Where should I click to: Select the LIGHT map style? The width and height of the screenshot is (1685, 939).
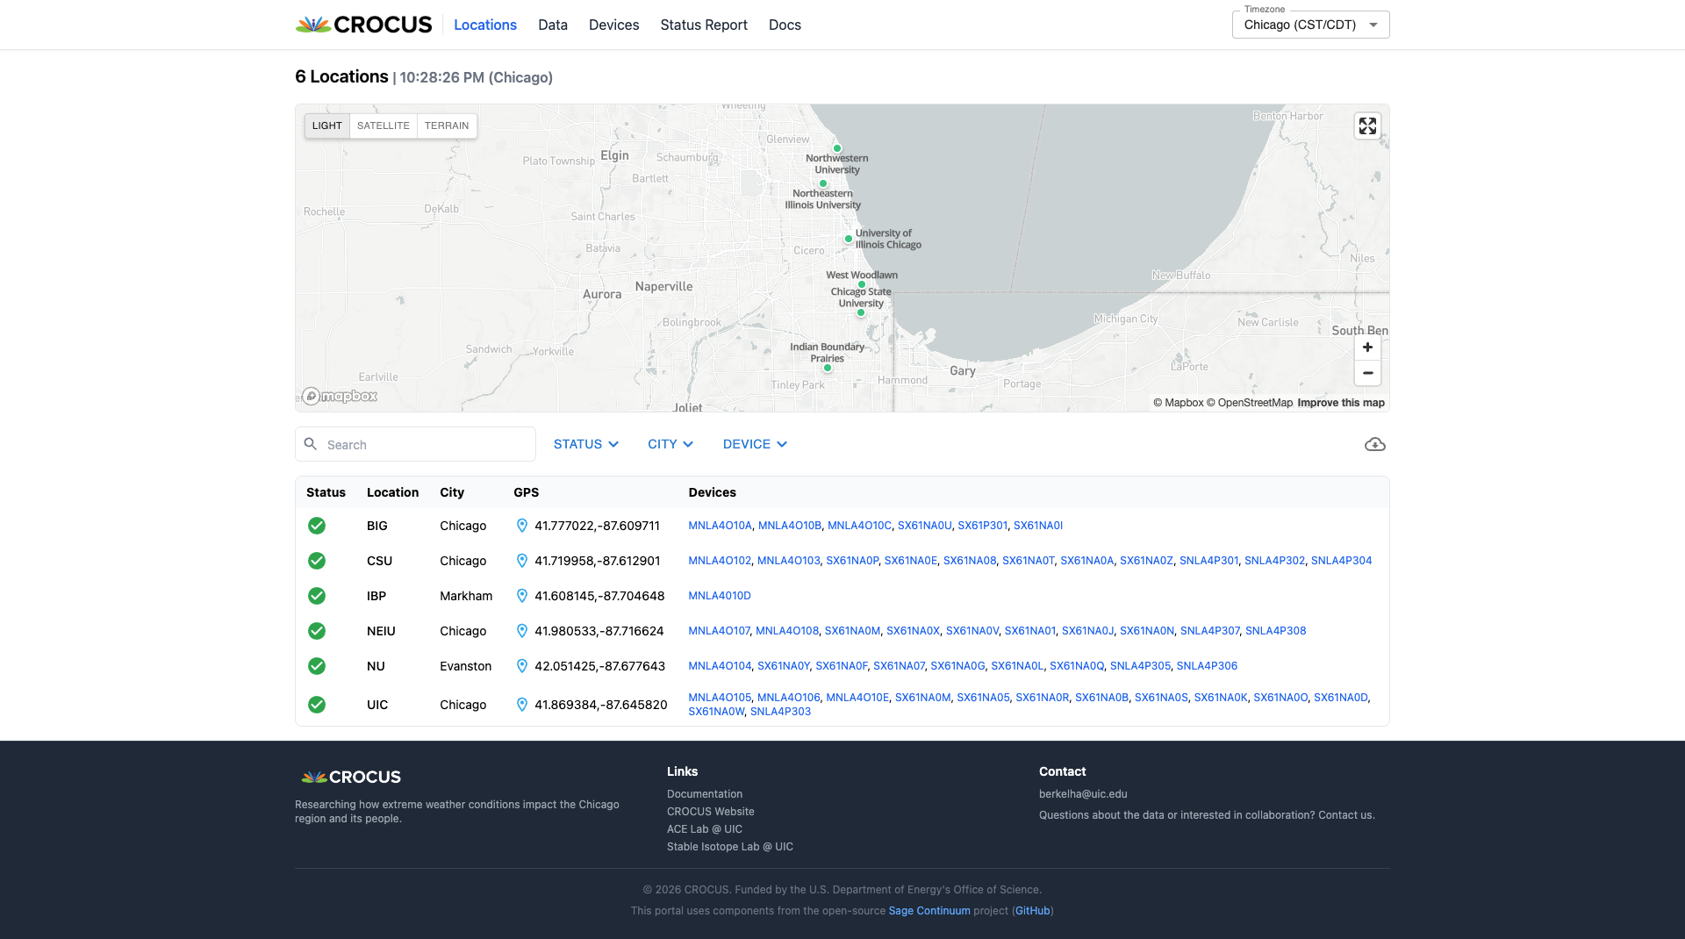(x=326, y=125)
